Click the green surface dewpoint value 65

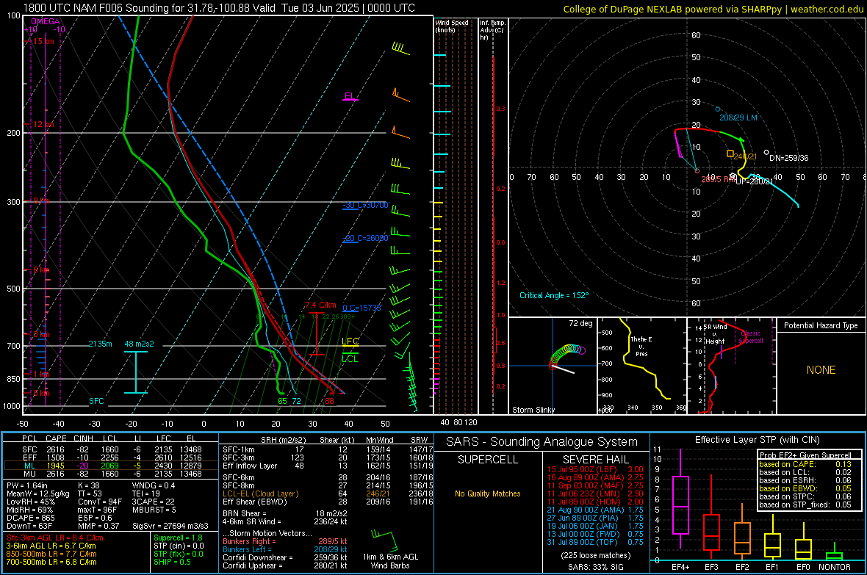(x=282, y=401)
